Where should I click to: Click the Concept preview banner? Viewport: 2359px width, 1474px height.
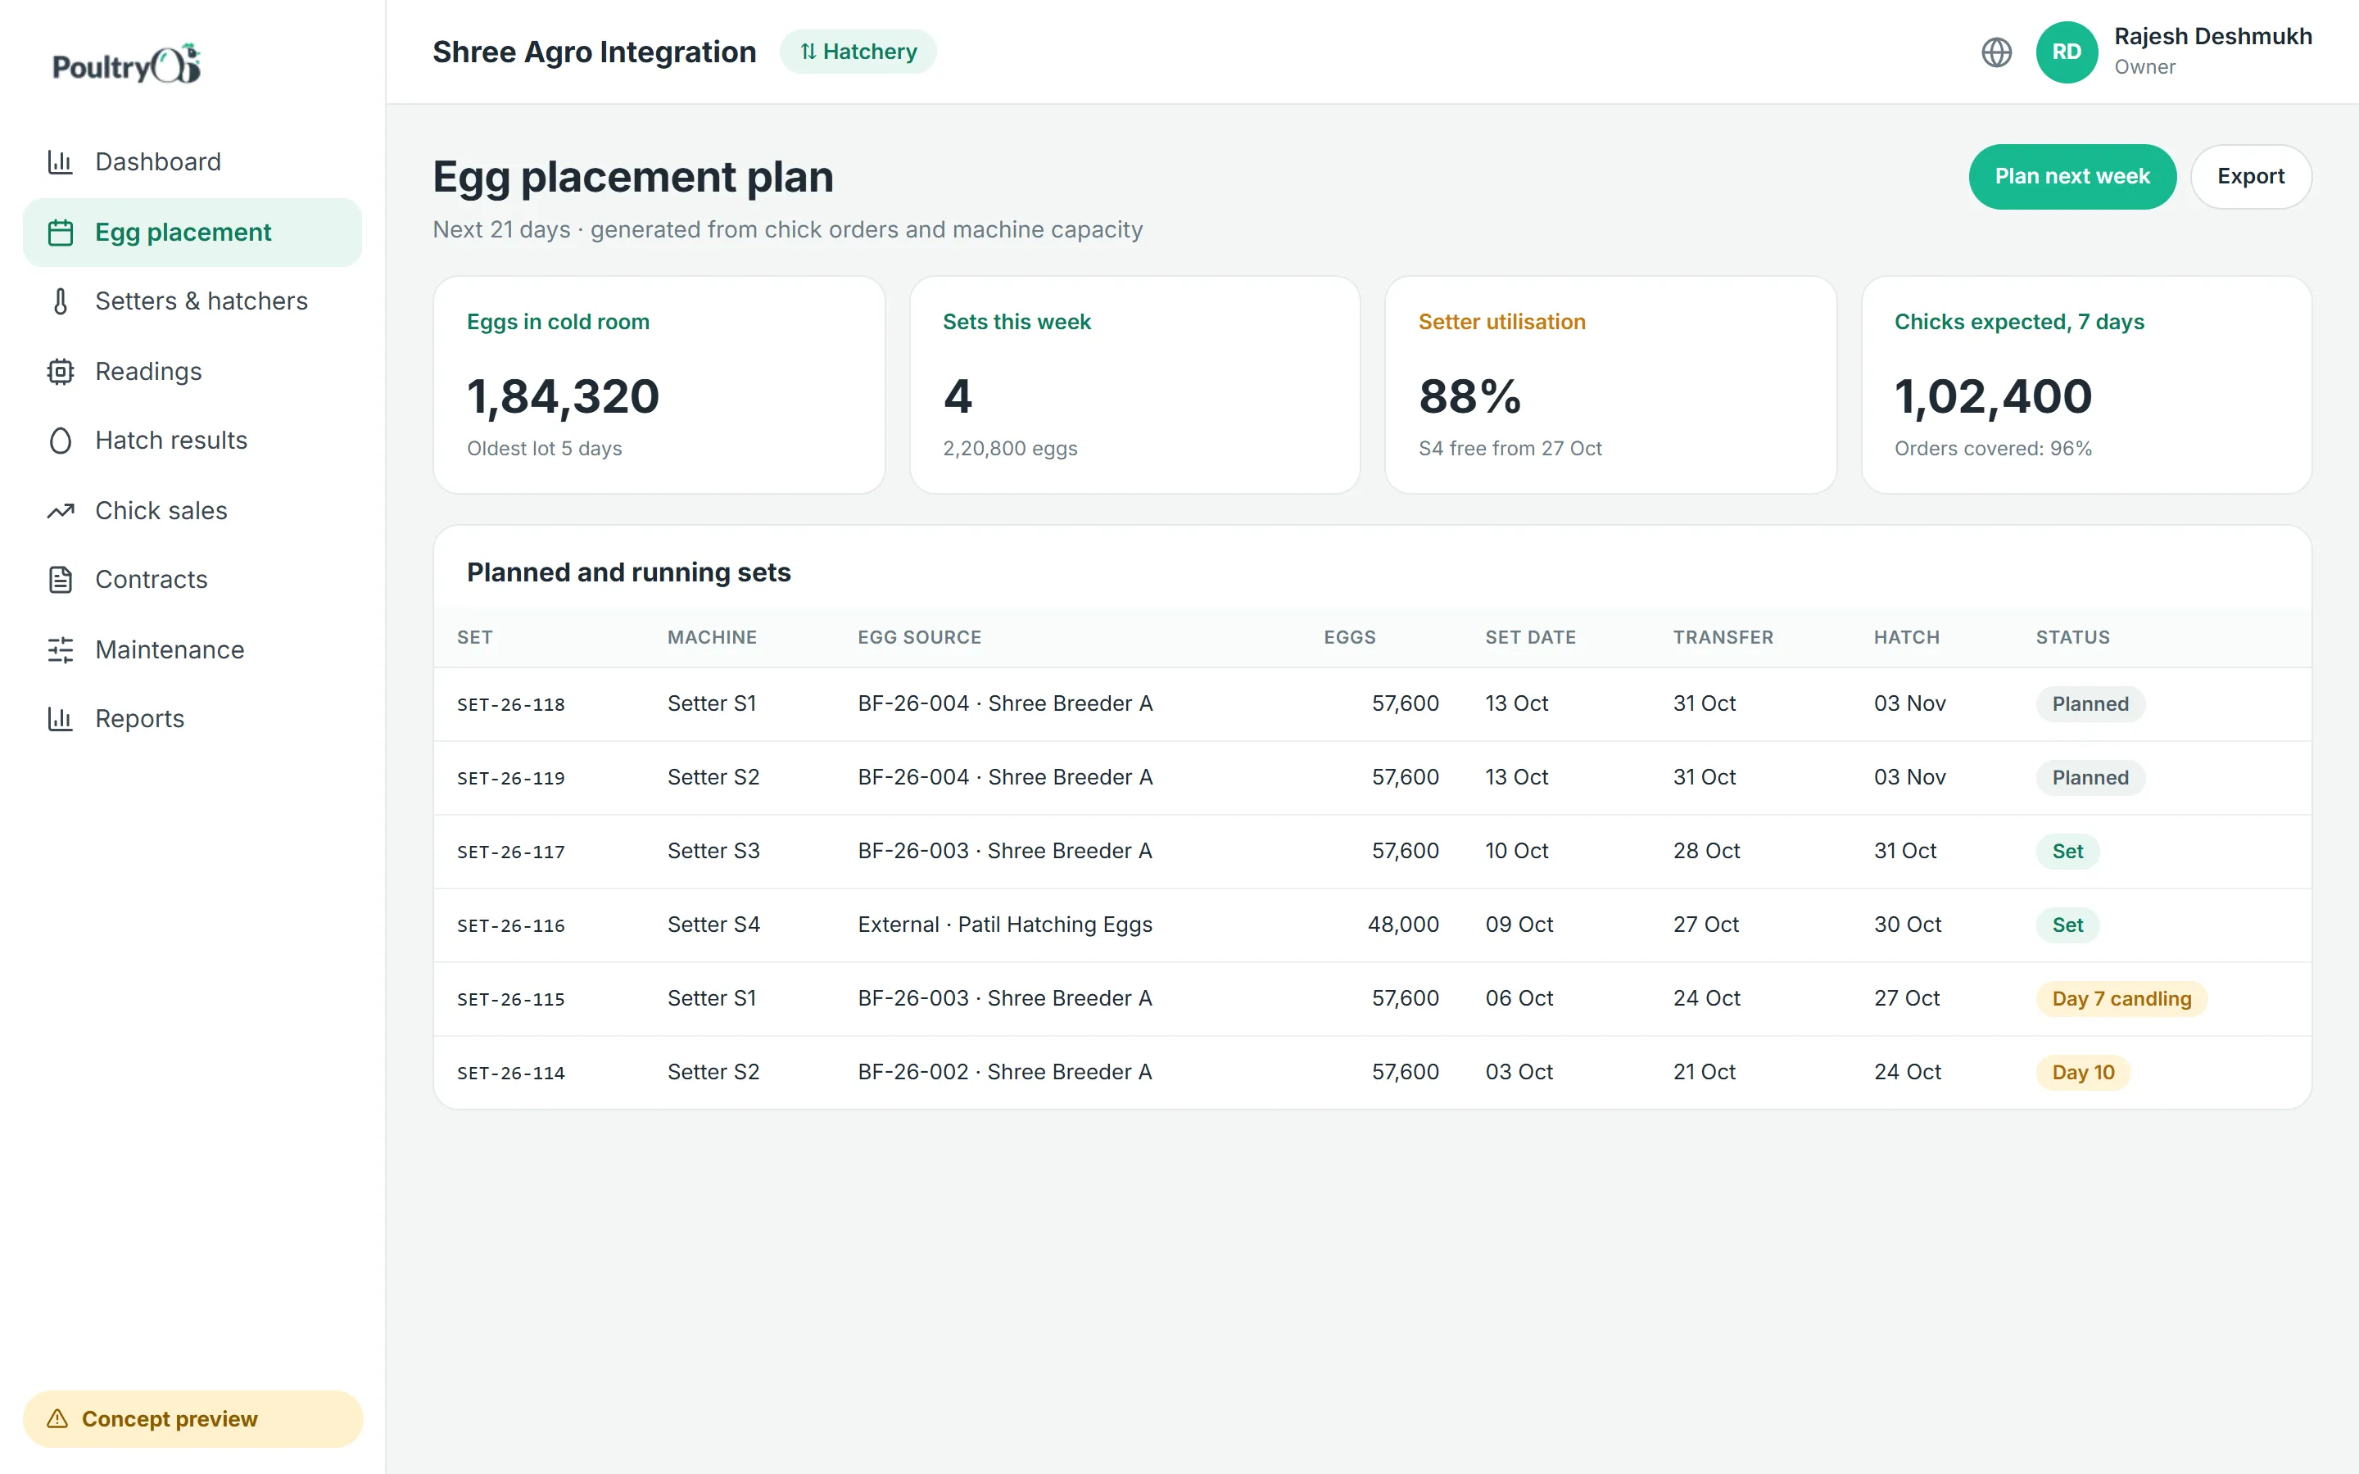(193, 1418)
